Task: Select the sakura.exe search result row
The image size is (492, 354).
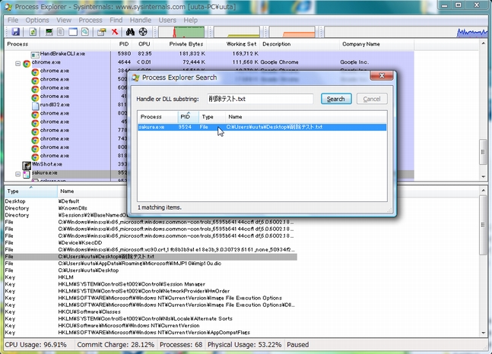Action: pos(262,128)
